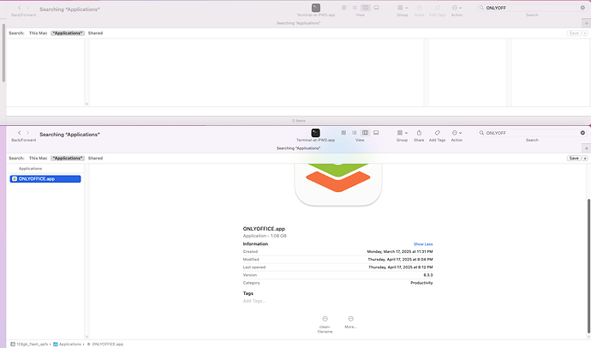Screen dimensions: 591x348
Task: Click Applications folder in path bar
Action: (67, 344)
